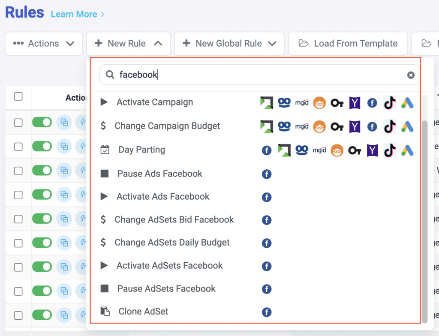The width and height of the screenshot is (439, 336).
Task: Click the Google Ads icon in Day Parting row
Action: pos(407,150)
